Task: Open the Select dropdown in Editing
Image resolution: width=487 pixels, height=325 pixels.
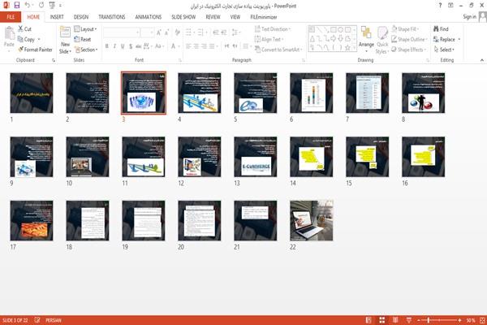Action: [x=444, y=50]
